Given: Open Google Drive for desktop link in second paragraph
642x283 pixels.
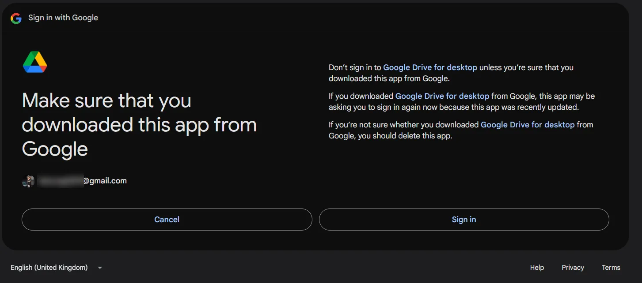Looking at the screenshot, I should click(442, 96).
